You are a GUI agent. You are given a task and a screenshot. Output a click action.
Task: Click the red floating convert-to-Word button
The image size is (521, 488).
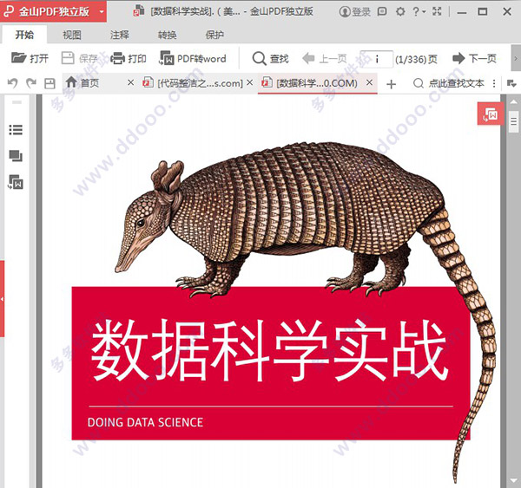(491, 114)
